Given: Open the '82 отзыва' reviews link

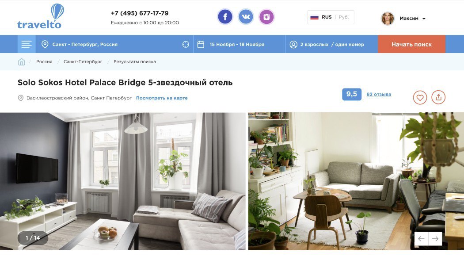Looking at the screenshot, I should pos(379,95).
